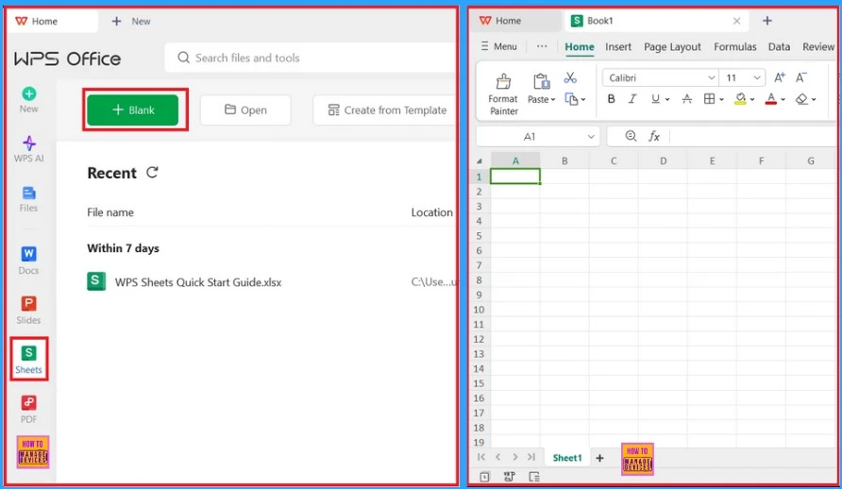The image size is (842, 489).
Task: Add a new sheet with plus icon
Action: tap(599, 458)
